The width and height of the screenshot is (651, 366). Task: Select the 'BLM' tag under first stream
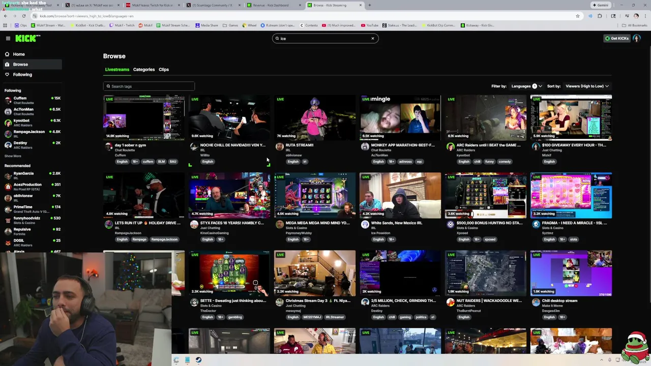161,162
